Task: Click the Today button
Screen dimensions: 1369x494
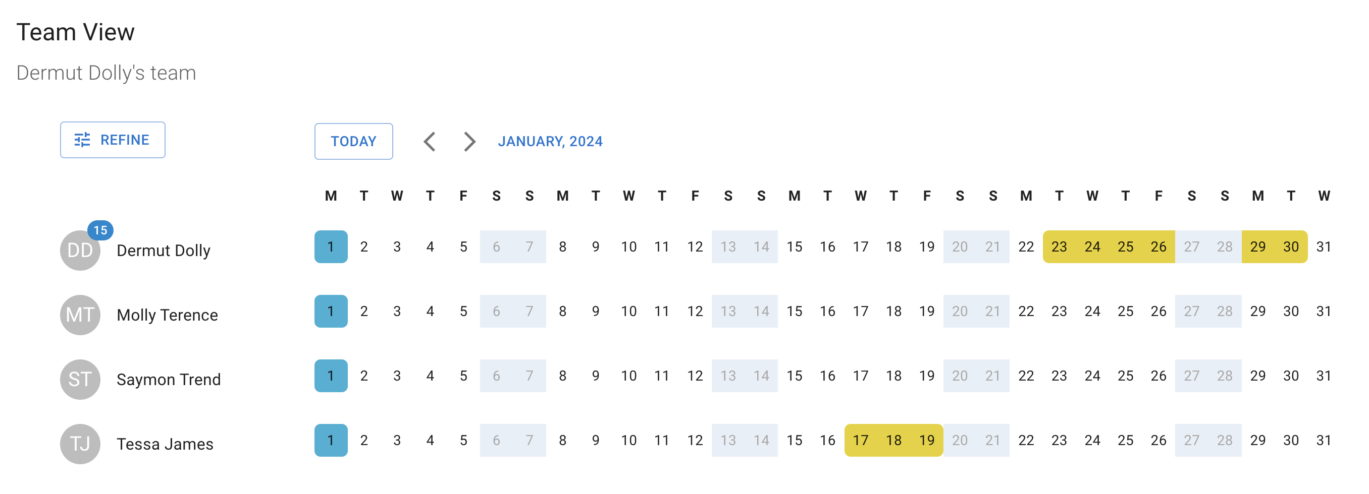Action: [353, 141]
